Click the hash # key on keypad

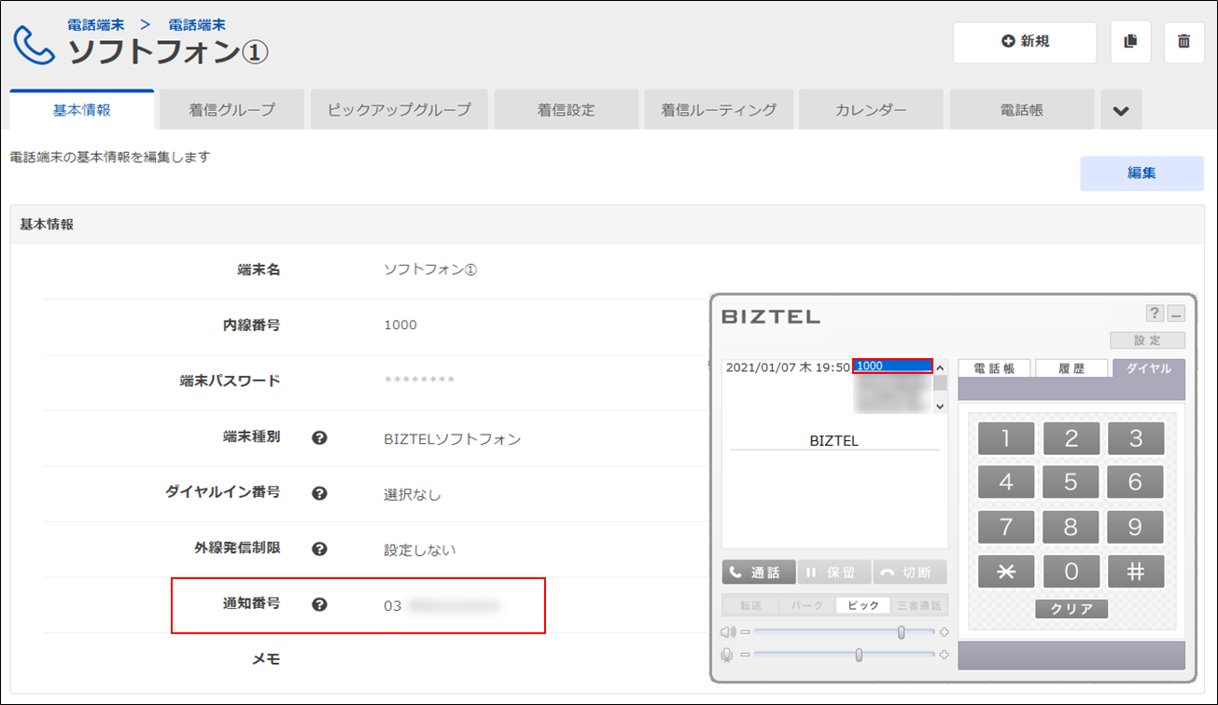click(x=1136, y=572)
